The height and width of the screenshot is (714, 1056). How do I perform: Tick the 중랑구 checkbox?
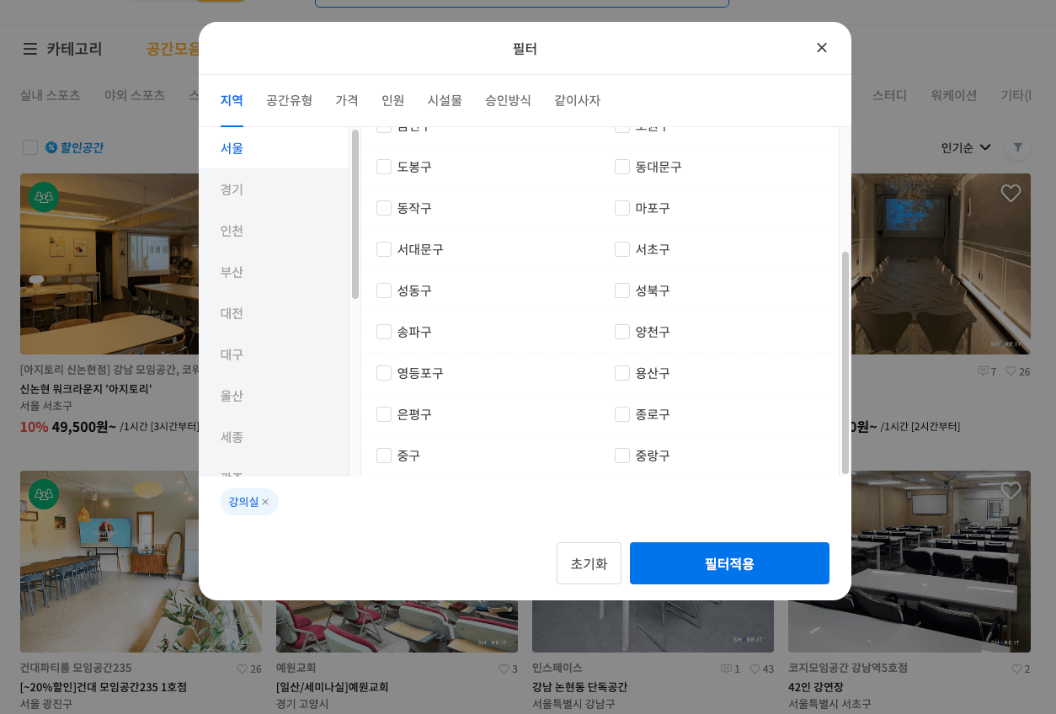click(622, 456)
